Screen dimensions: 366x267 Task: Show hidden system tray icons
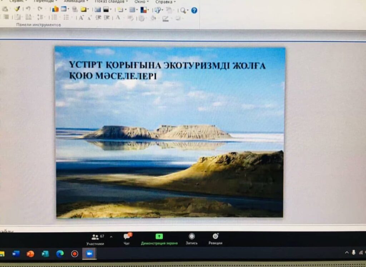[346, 253]
